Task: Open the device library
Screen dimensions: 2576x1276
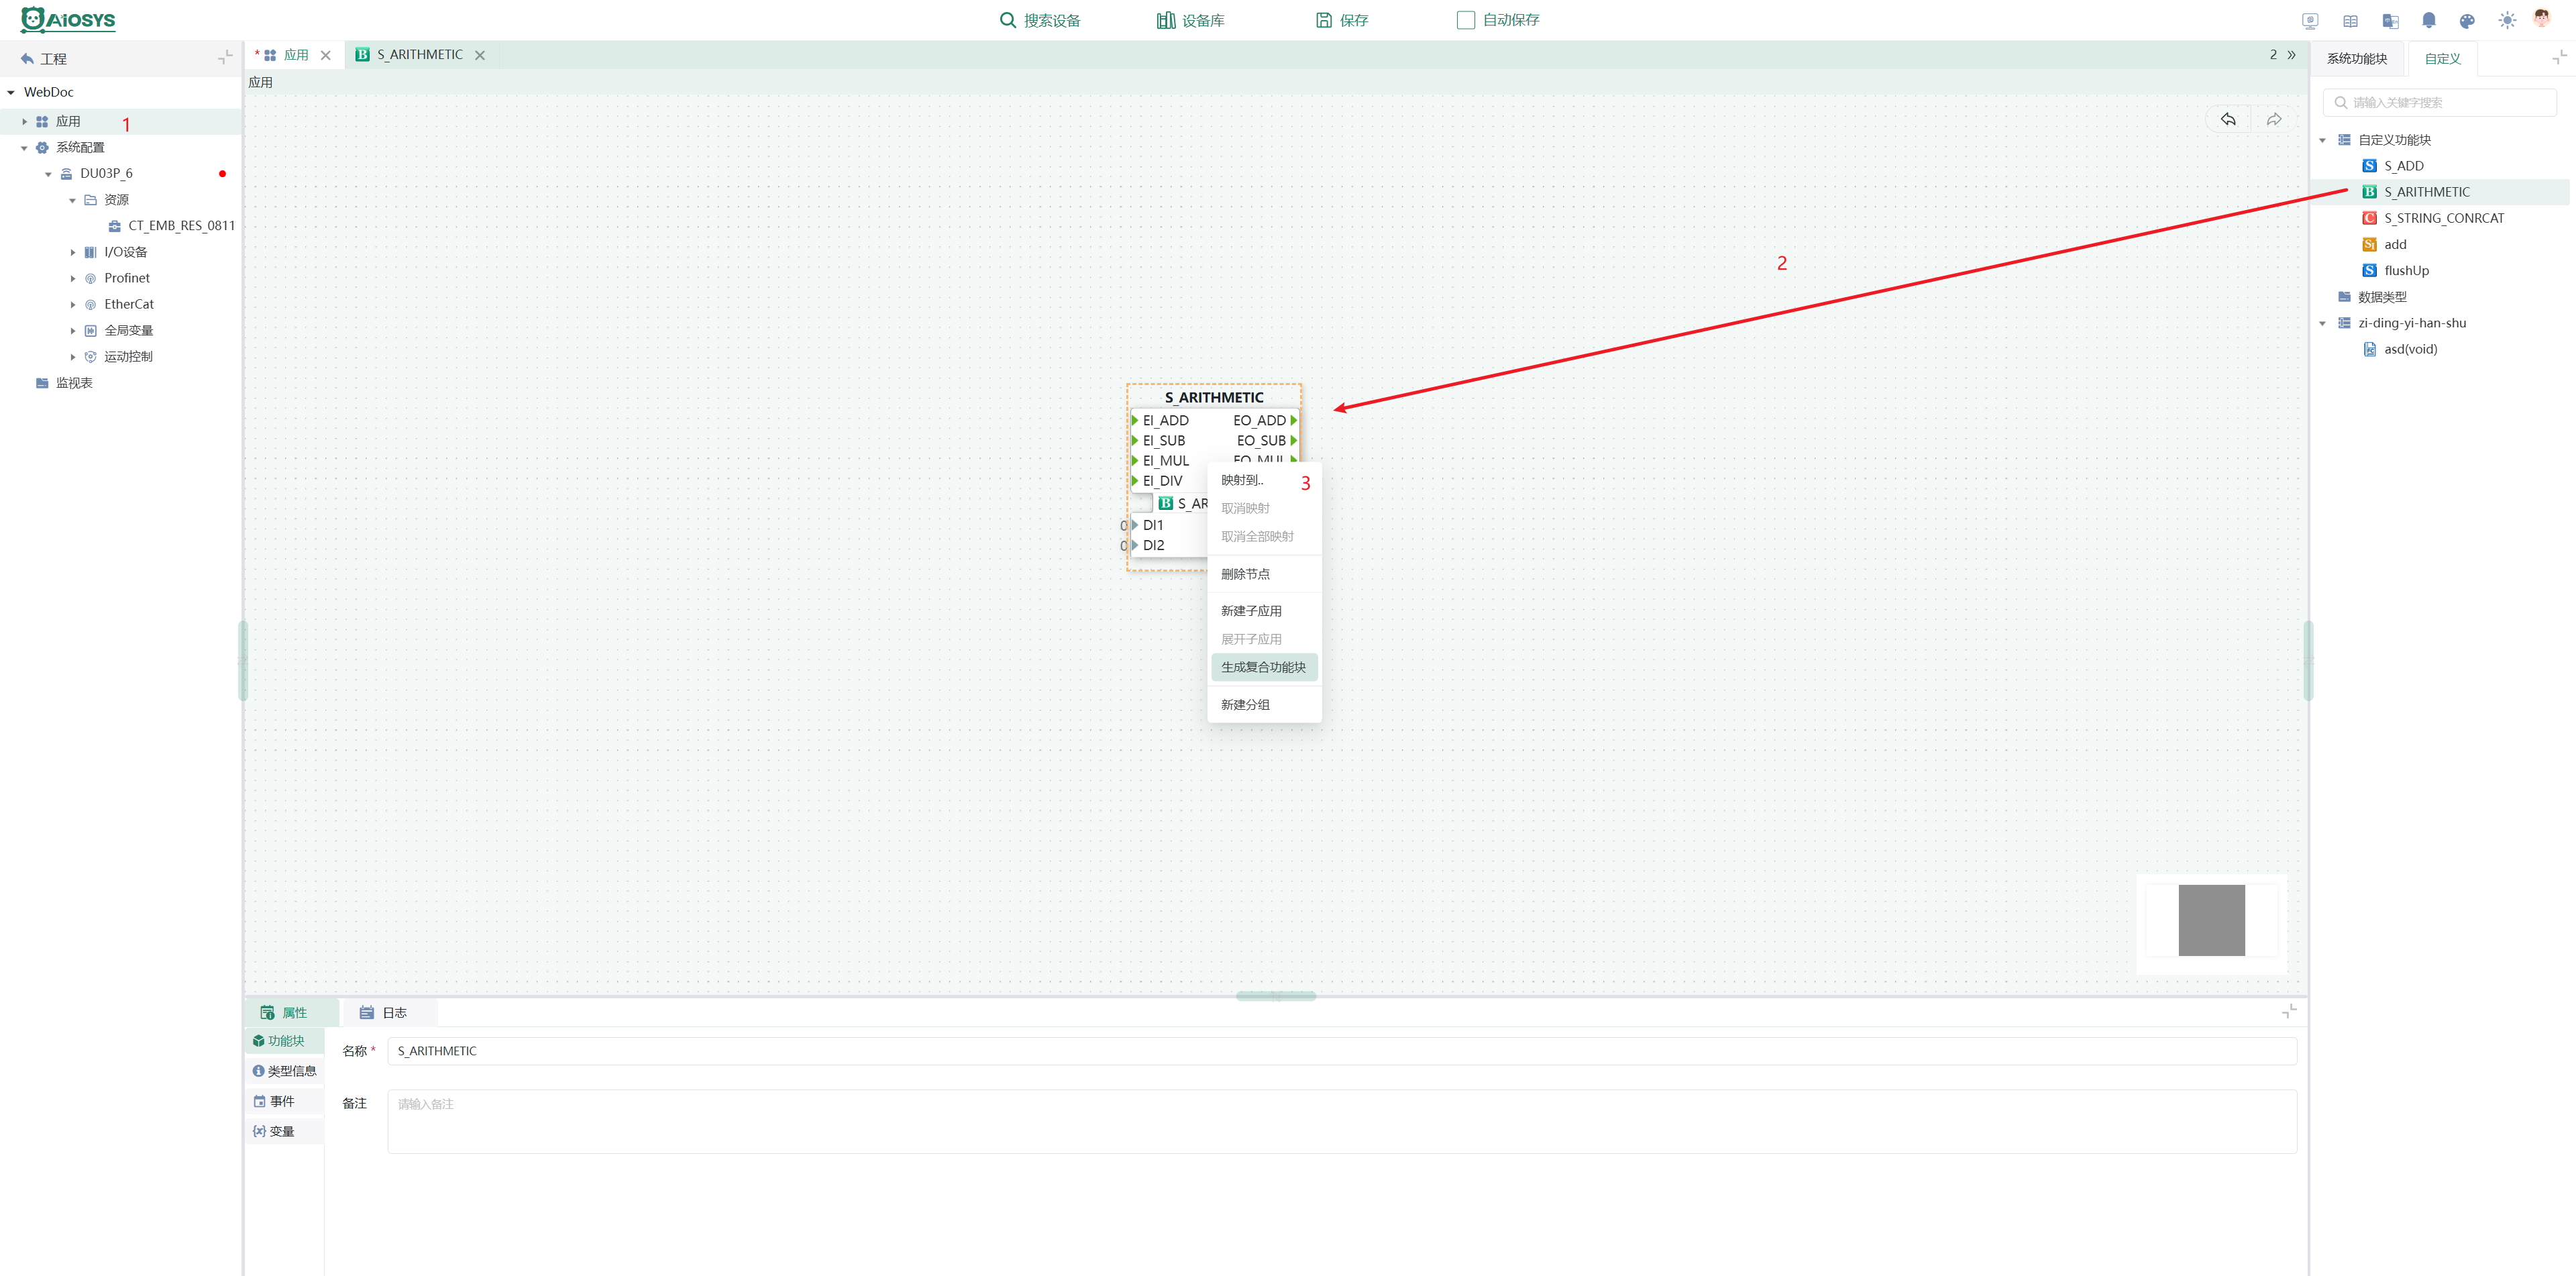Action: [x=1190, y=20]
